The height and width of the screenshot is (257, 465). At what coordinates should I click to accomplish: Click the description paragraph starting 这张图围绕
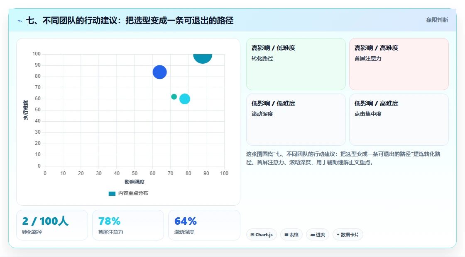point(343,158)
